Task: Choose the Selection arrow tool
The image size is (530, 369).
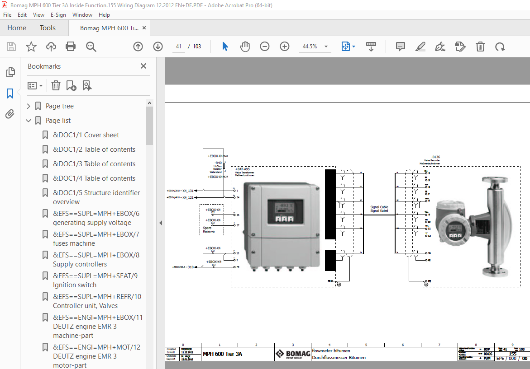Action: coord(225,47)
